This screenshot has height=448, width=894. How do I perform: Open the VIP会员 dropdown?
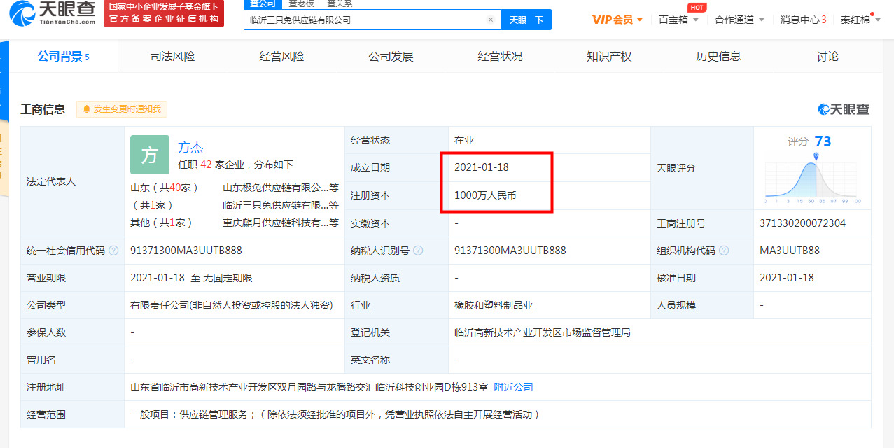click(x=617, y=20)
